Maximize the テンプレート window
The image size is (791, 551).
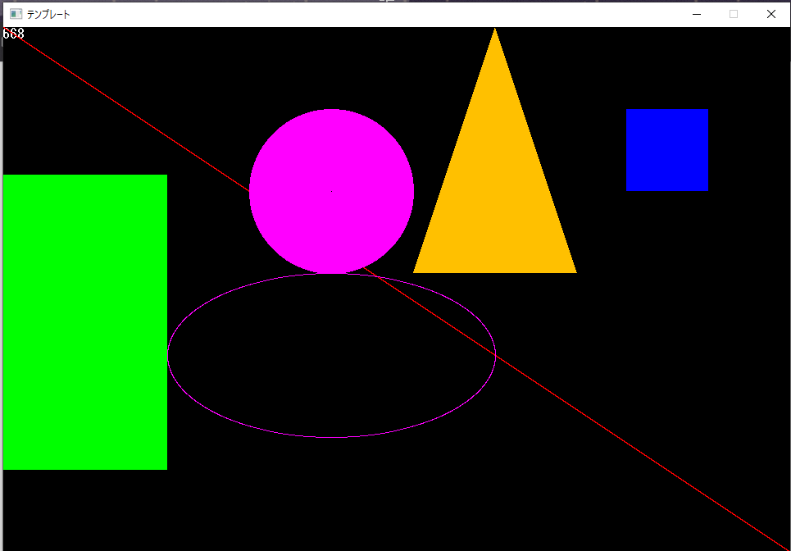[733, 14]
